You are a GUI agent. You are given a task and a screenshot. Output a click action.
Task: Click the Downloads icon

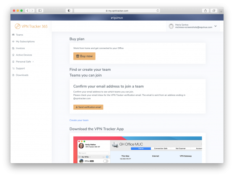[x=13, y=75]
